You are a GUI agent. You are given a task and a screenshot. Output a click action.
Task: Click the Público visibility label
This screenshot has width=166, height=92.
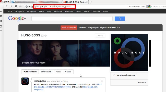[x=65, y=81]
